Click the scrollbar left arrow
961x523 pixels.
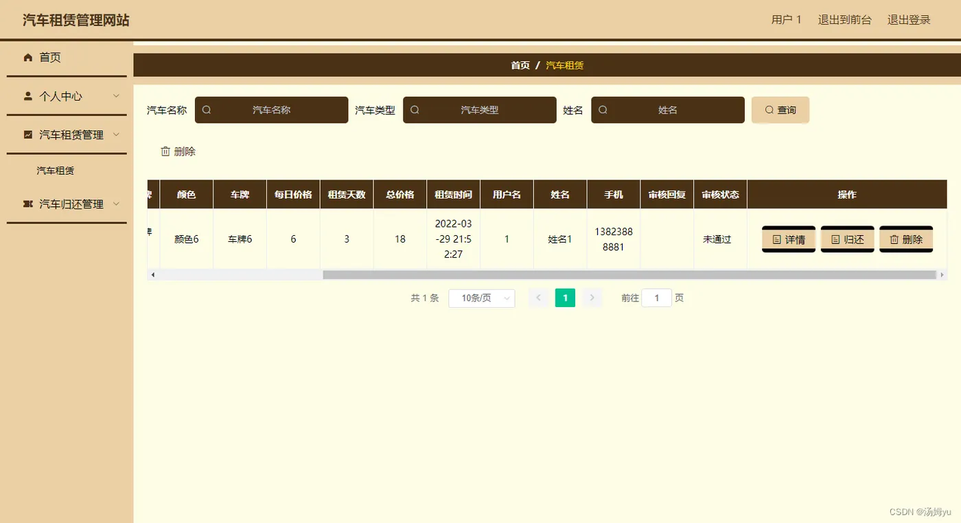tap(153, 275)
